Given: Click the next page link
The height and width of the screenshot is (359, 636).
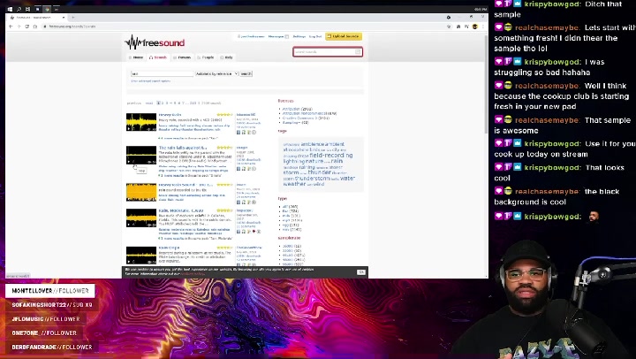Looking at the screenshot, I should pos(149,103).
